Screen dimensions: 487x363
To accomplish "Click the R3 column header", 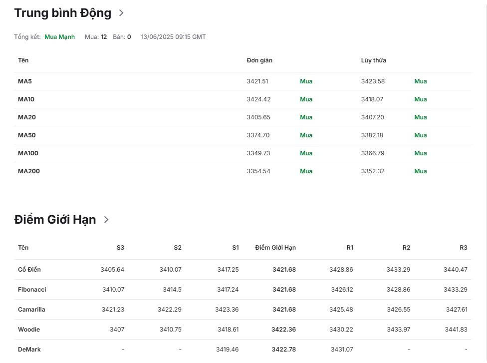I will 464,248.
